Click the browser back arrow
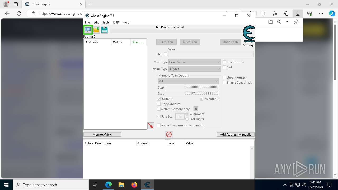 [x=7, y=13]
